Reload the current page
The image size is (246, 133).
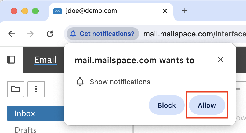pyautogui.click(x=50, y=34)
